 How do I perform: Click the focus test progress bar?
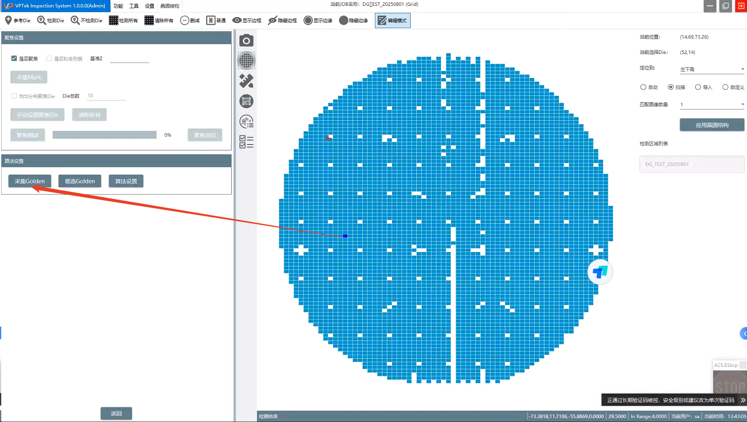[x=105, y=135]
